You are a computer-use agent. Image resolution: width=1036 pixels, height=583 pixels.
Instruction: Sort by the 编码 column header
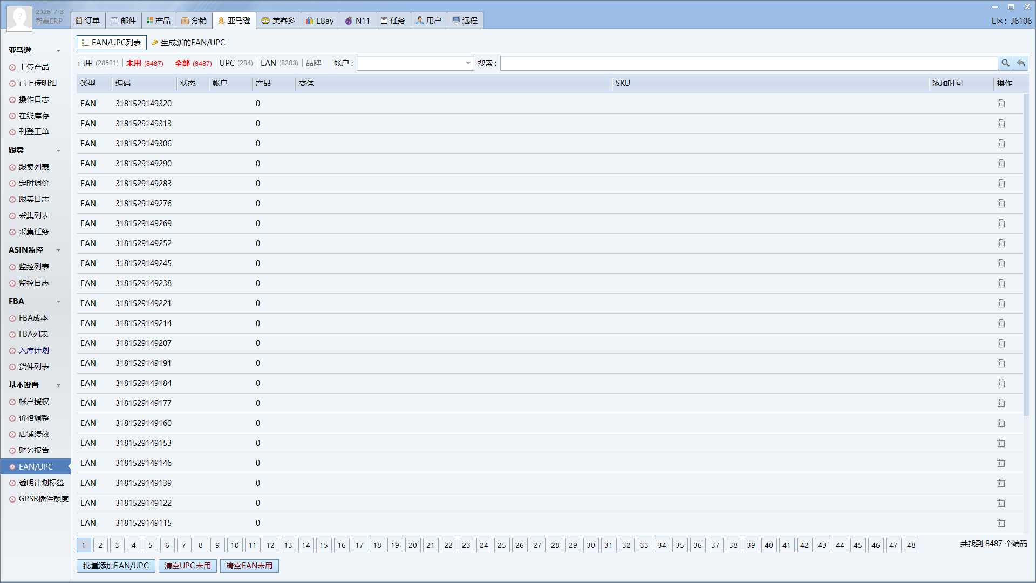click(x=123, y=83)
